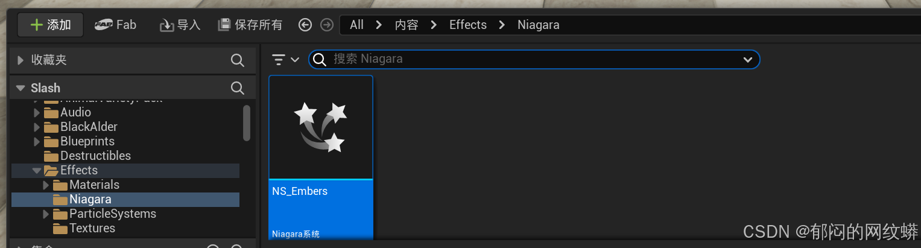This screenshot has width=921, height=248.
Task: Go forward with the right arrow history button
Action: pyautogui.click(x=326, y=25)
